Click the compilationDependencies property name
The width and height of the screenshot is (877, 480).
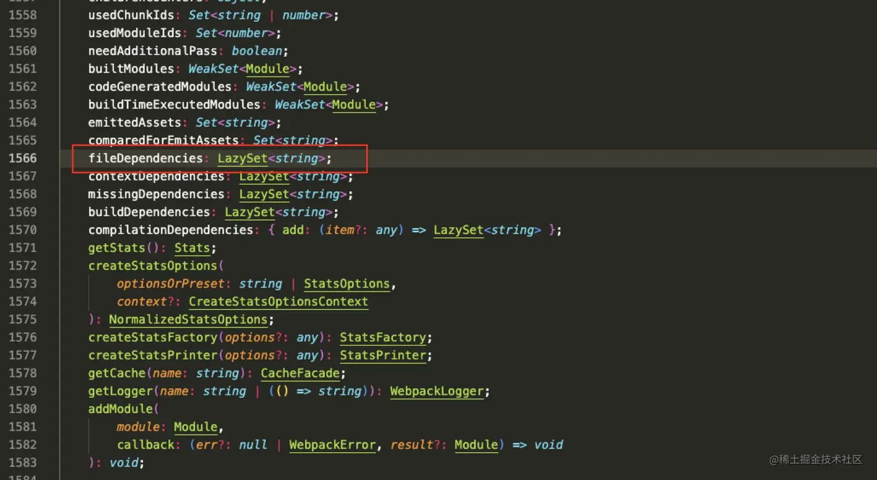[x=171, y=230]
